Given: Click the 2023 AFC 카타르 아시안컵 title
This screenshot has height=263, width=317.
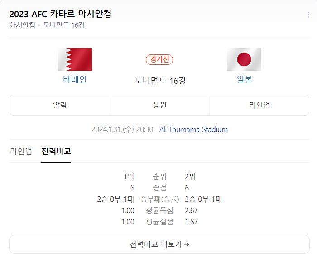Looking at the screenshot, I should click(60, 14).
